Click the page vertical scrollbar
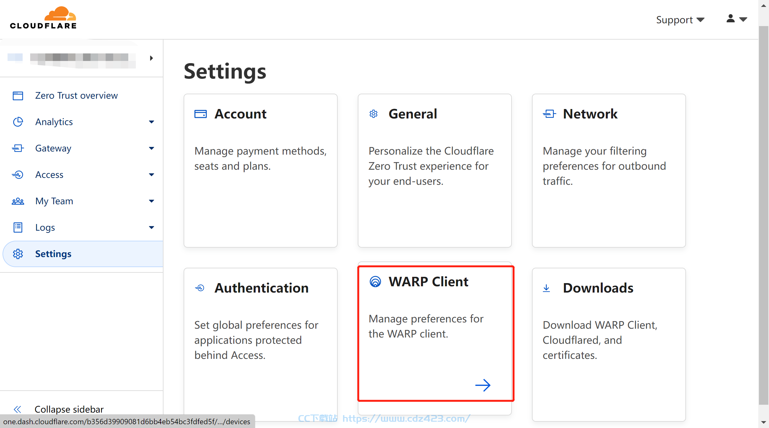Screen dimensions: 769x428 click(x=763, y=216)
